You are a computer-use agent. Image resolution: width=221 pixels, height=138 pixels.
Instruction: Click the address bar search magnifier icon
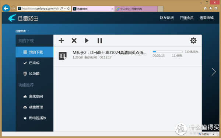pyautogui.click(x=62, y=8)
